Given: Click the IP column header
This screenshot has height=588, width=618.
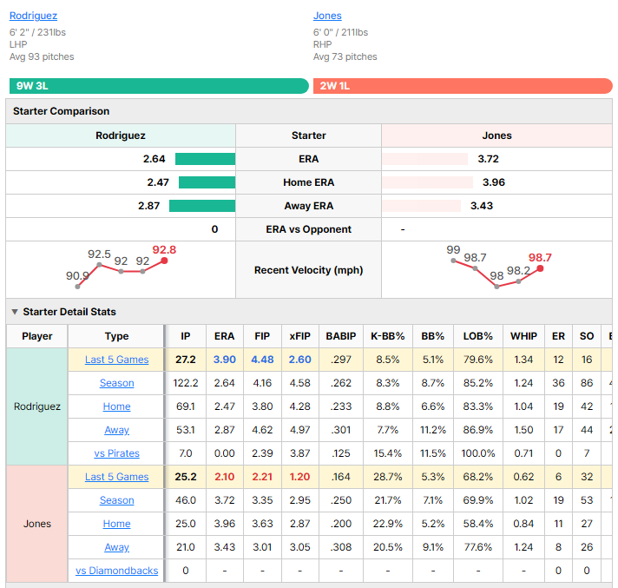Looking at the screenshot, I should pos(186,336).
